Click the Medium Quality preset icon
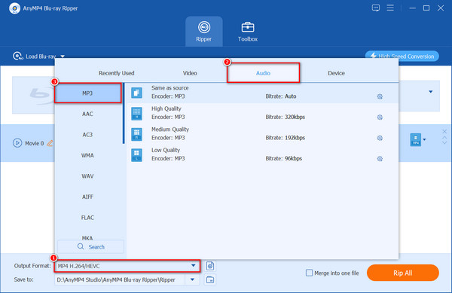 [x=136, y=134]
